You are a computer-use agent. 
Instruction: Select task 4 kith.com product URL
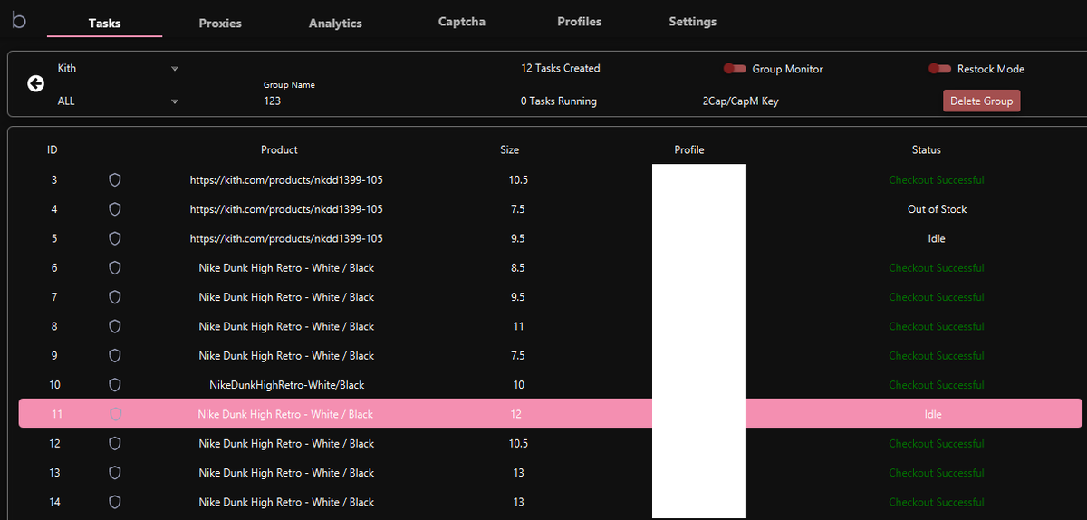[x=286, y=209]
